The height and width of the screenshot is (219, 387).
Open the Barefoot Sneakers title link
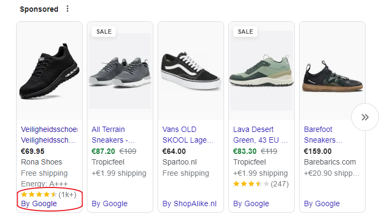[x=323, y=135]
